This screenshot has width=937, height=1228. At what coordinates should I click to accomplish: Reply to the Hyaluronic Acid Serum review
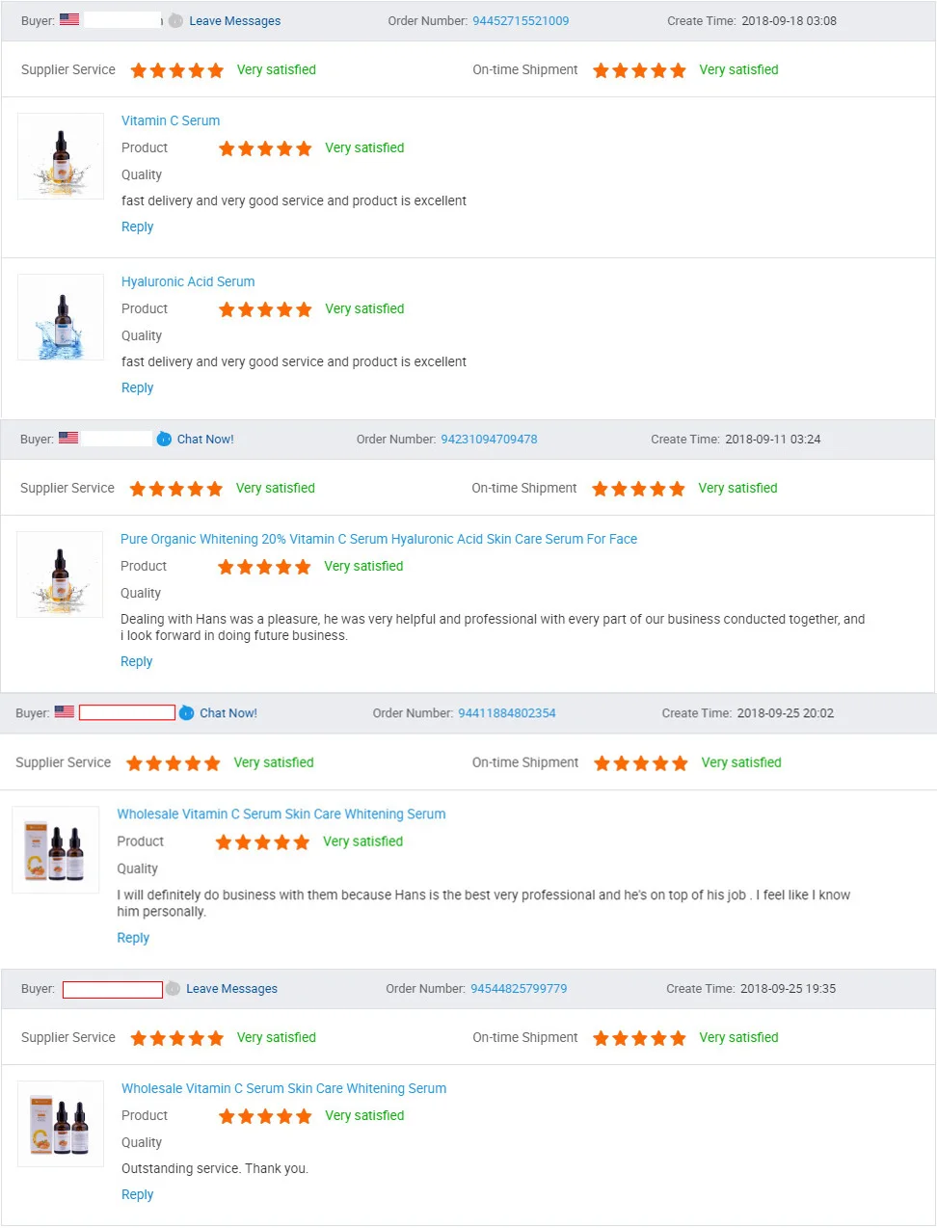[x=137, y=387]
